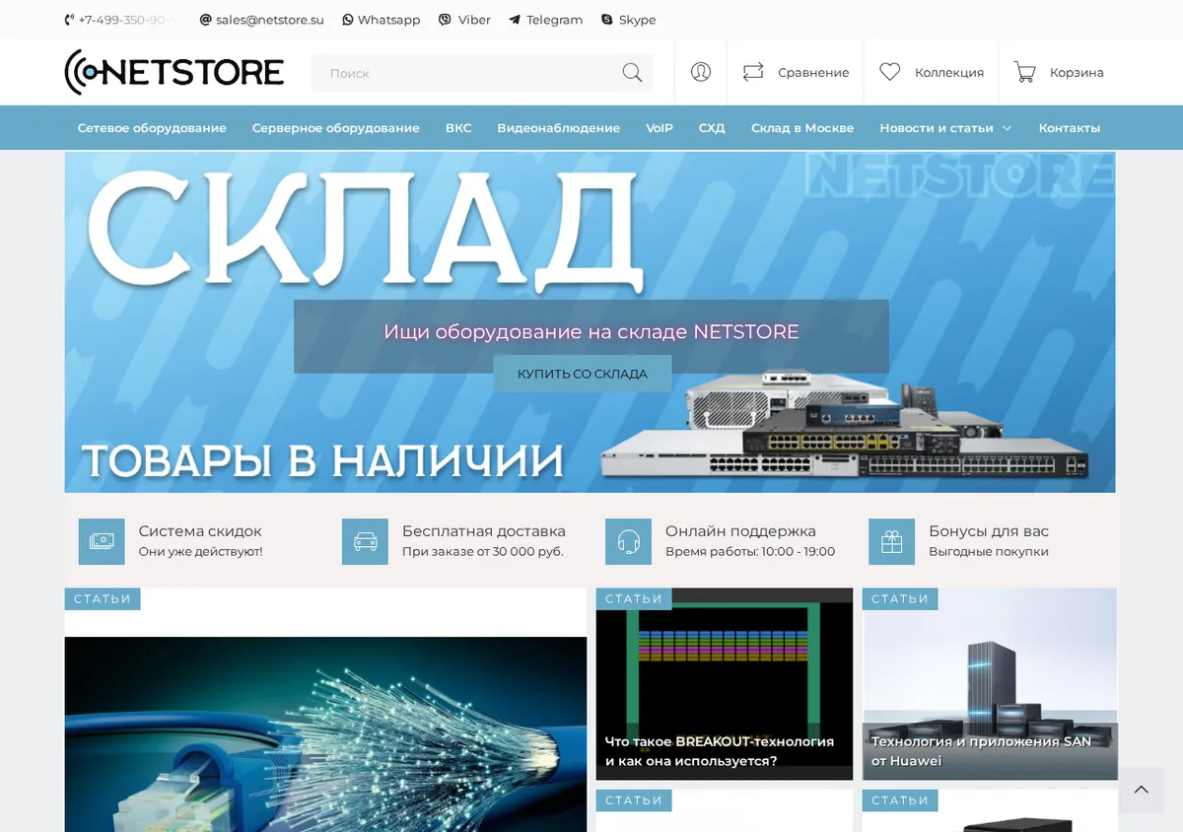Viewport: 1183px width, 832px height.
Task: Click the КУПИТЬ СО СКЛАДА button
Action: click(583, 374)
